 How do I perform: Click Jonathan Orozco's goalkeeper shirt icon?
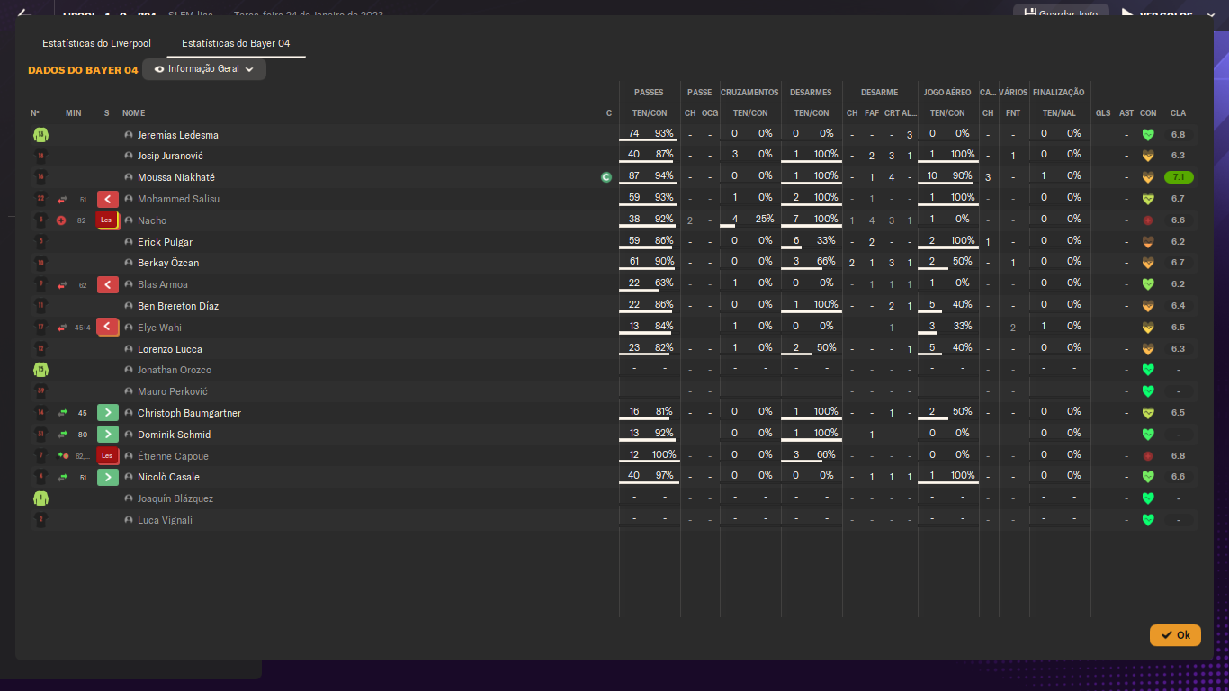click(40, 370)
